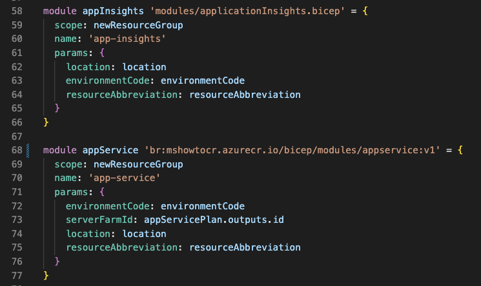Click the purple params opening brace on line 71
This screenshot has height=286, width=481.
102,192
